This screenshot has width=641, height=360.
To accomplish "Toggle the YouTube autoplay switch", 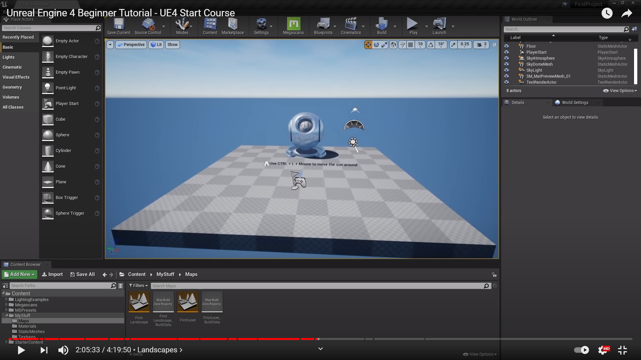I will click(581, 350).
